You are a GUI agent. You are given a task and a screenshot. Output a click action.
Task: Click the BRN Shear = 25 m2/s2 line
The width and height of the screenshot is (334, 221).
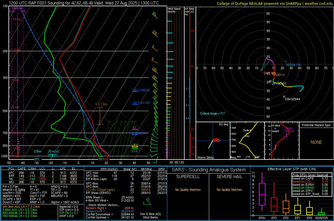click(110, 197)
